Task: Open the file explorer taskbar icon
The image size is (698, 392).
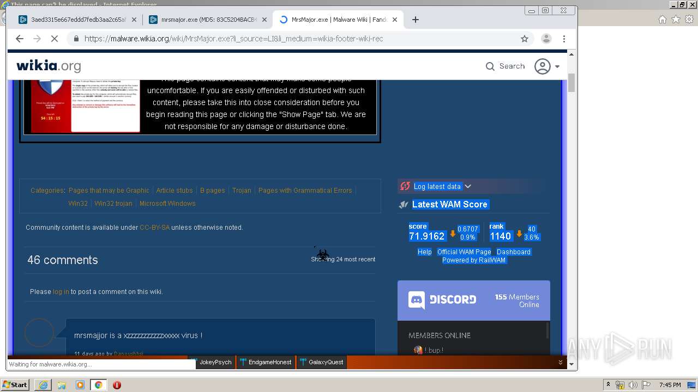Action: click(62, 385)
